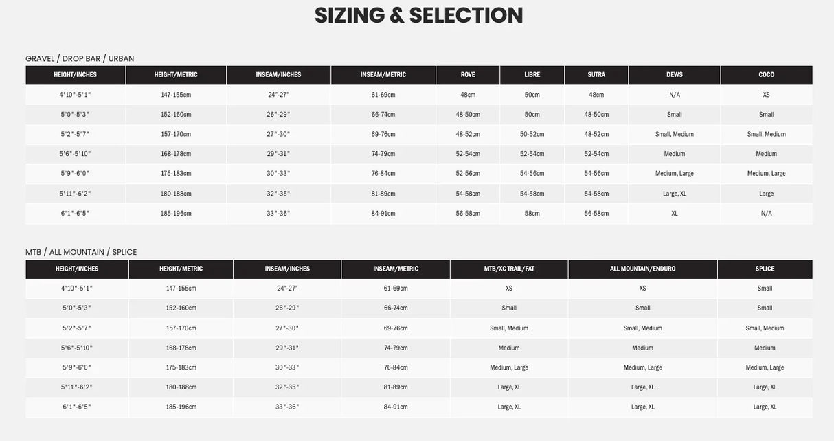Click the GRAVEL / DROP BAR / URBAN heading
The image size is (834, 441).
point(80,58)
